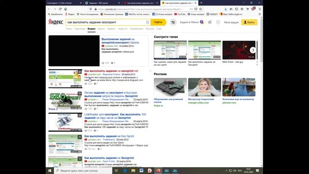
Task: Open the page actions three-dot menu
Action: tap(191, 9)
